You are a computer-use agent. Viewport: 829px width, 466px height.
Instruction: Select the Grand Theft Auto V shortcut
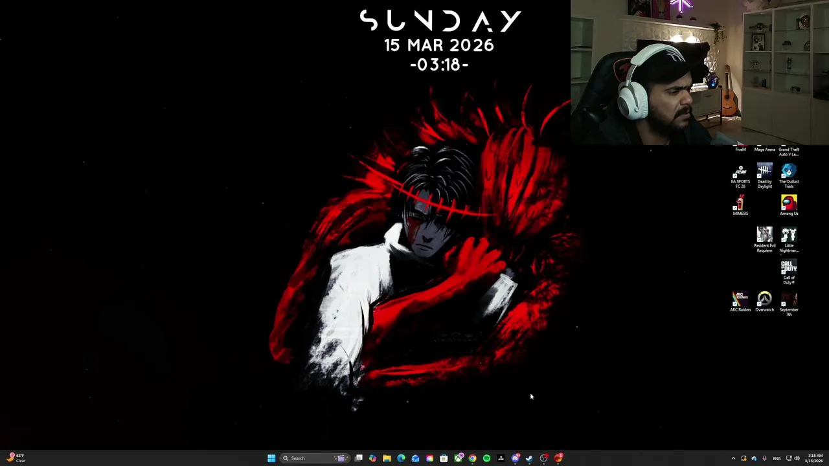click(x=789, y=151)
